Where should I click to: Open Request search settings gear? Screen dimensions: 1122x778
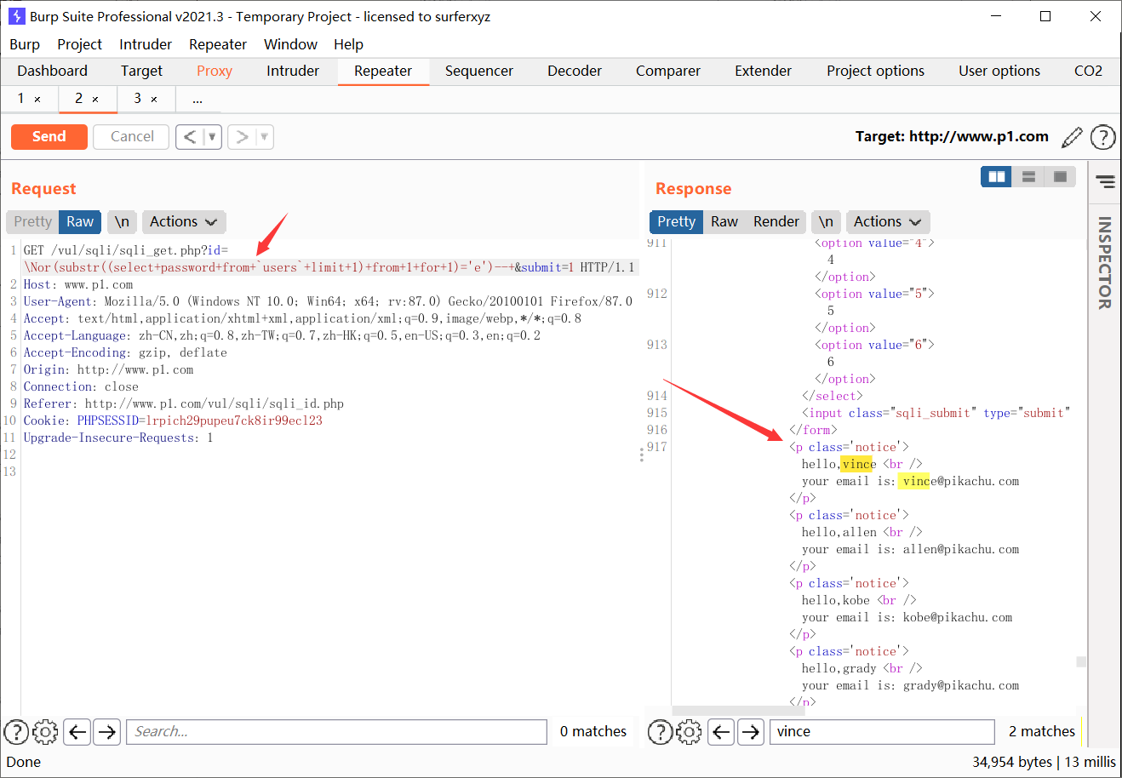[x=45, y=732]
